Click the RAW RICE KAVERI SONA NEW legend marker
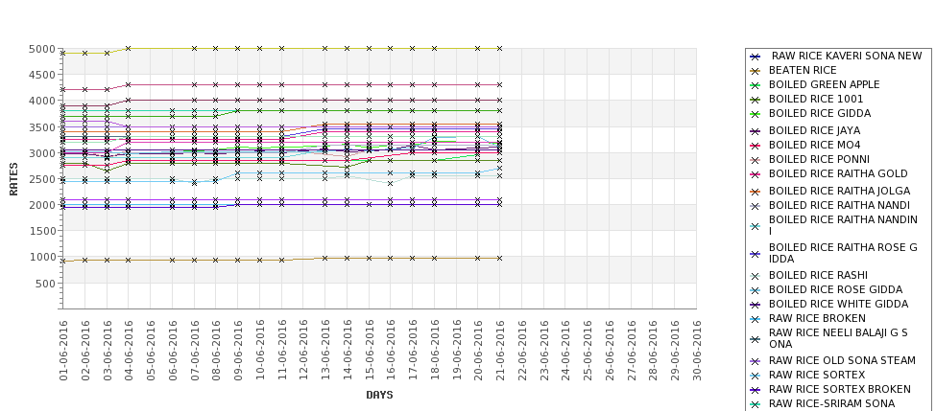Screen dimensions: 936x411 [x=756, y=57]
